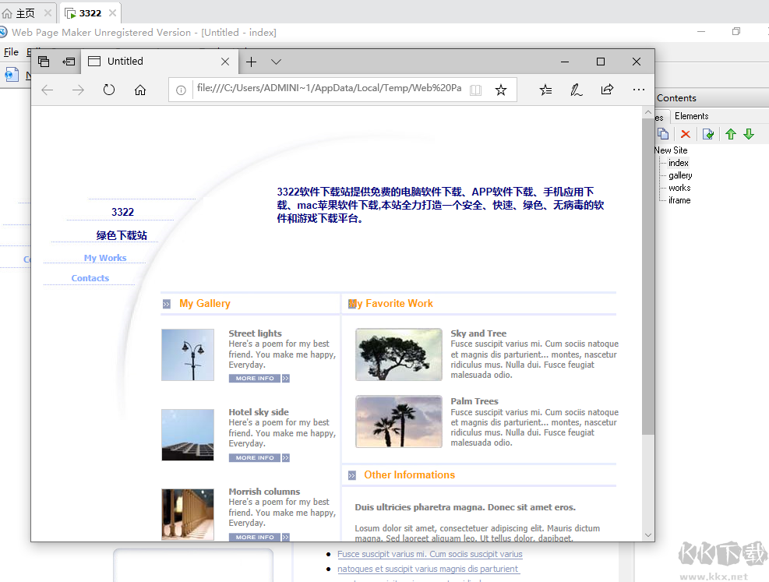Viewport: 769px width, 582px height.
Task: Open the Favorites hub icon
Action: (x=545, y=90)
